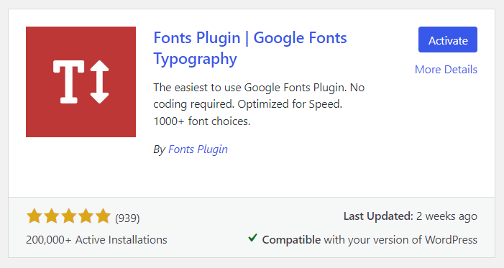Click the green compatibility checkmark icon
504x268 pixels.
click(252, 238)
